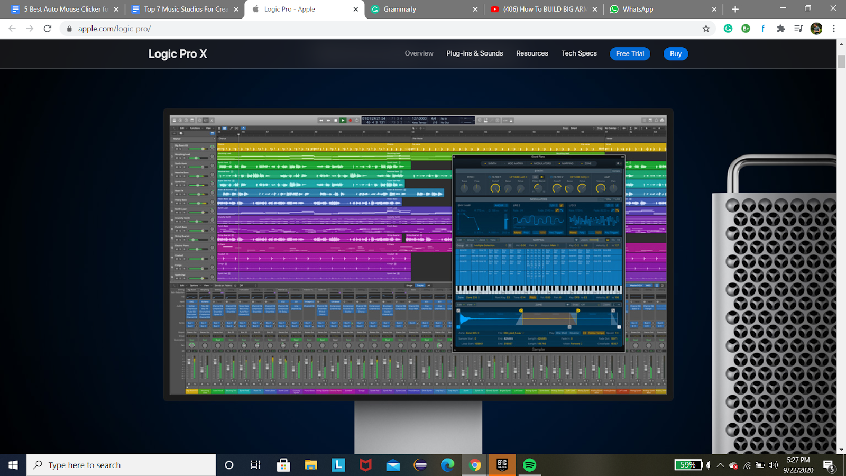
Task: Switch to the WhatsApp tab
Action: click(662, 9)
